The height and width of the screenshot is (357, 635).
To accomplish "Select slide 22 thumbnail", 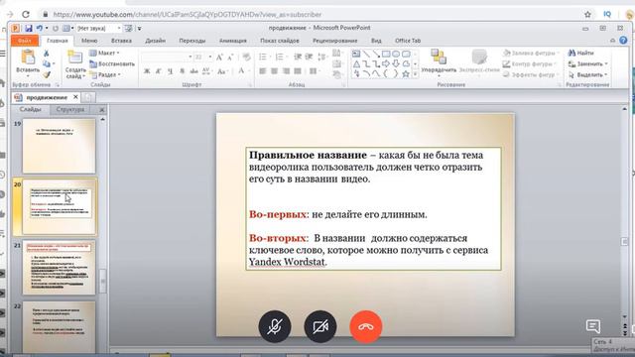I will (x=59, y=327).
